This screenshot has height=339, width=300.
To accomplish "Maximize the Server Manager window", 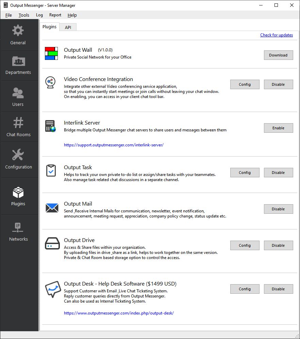I will click(276, 5).
